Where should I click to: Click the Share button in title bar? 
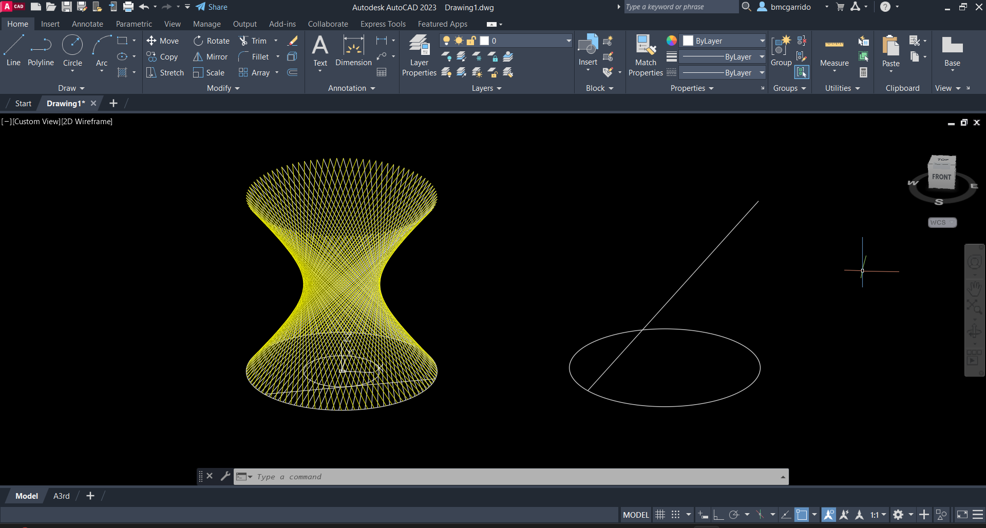tap(212, 7)
